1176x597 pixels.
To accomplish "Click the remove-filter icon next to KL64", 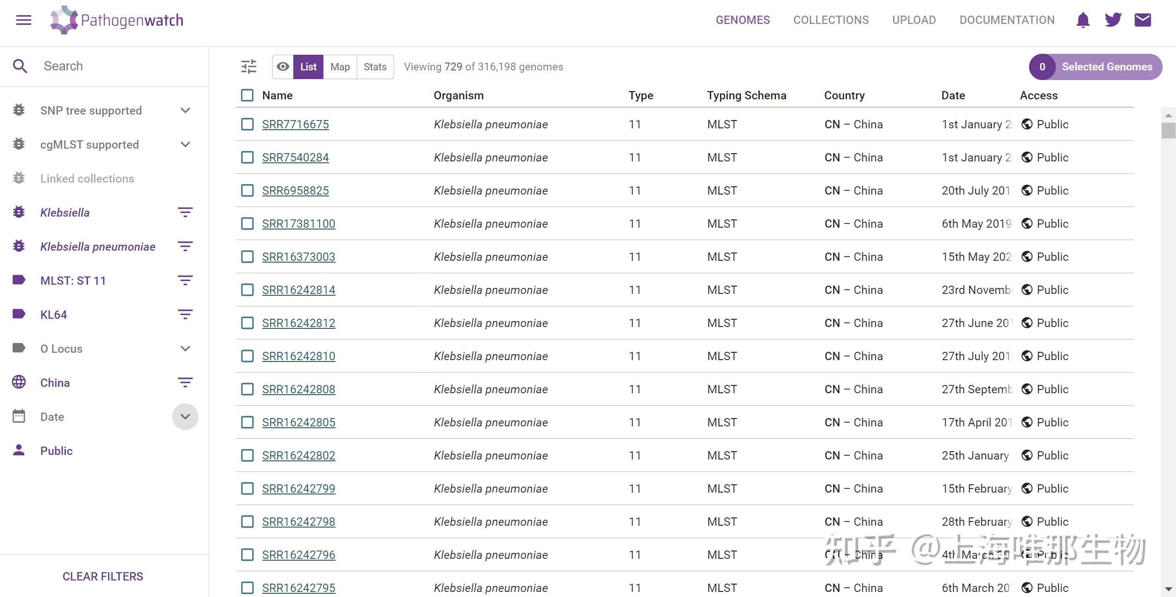I will tap(185, 315).
